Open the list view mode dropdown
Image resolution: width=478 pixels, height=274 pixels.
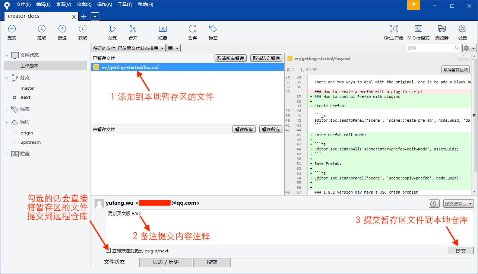(173, 48)
